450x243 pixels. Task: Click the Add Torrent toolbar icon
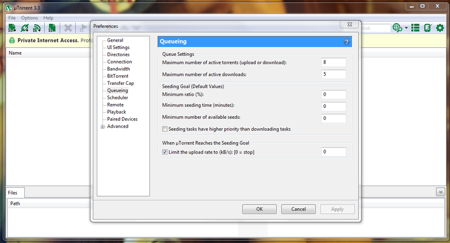point(12,28)
